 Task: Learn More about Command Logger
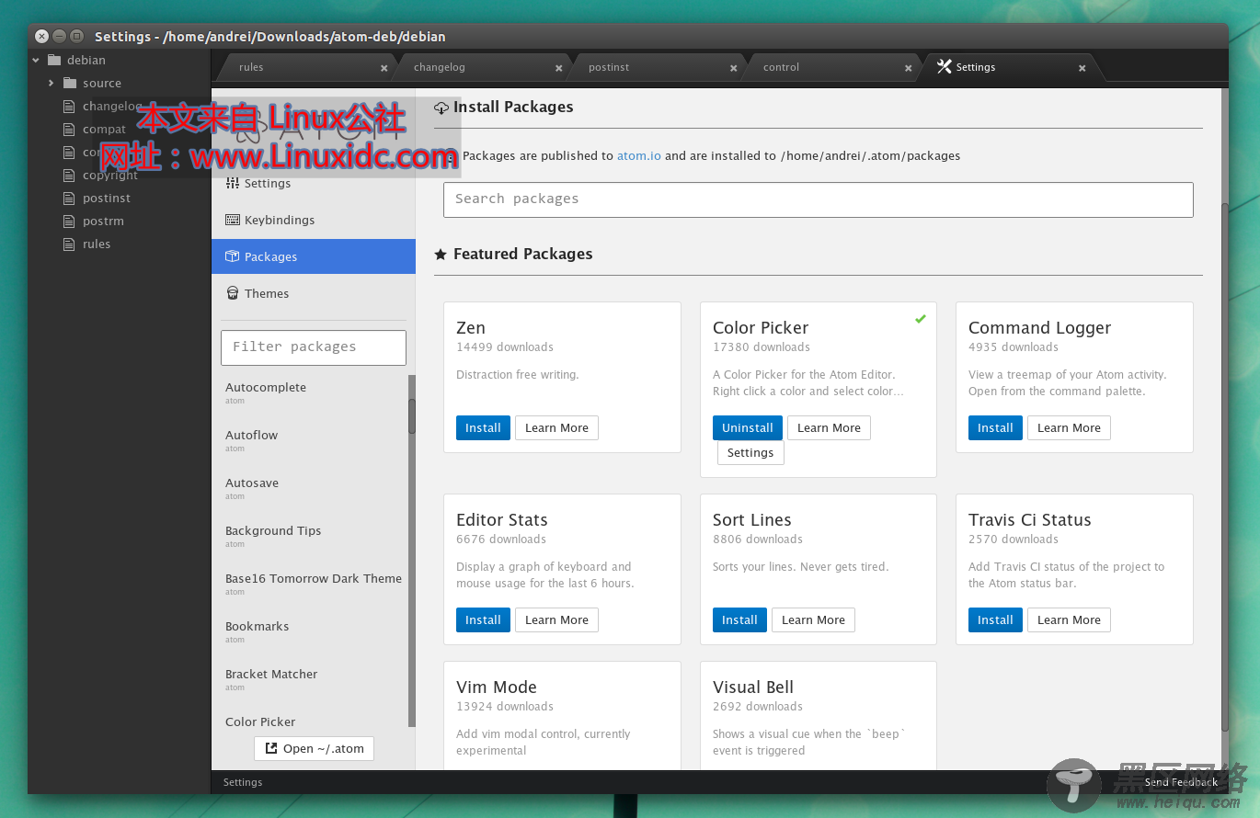(1069, 428)
